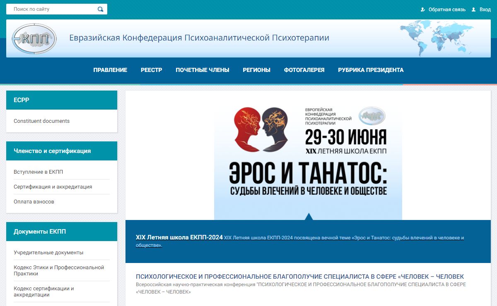
Task: Open Constituent documents link
Action: click(x=41, y=121)
